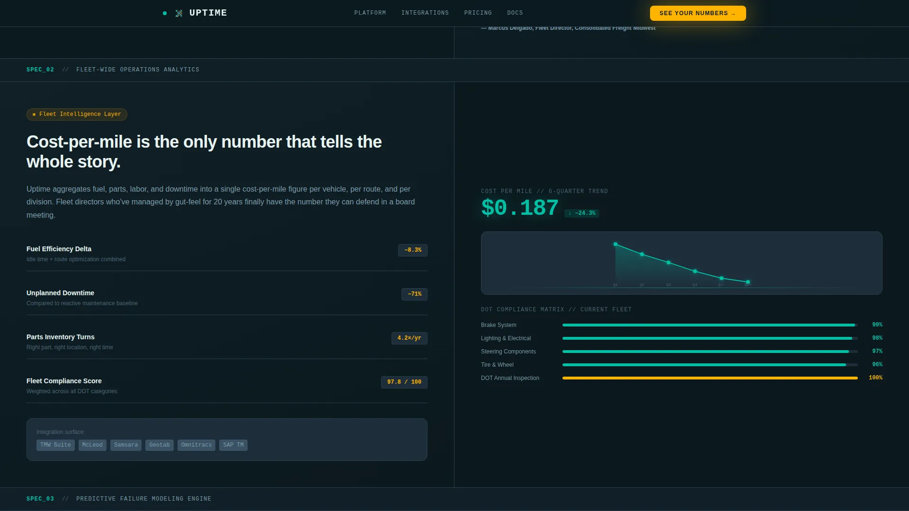Click the first (Q1) data point on chart
Screen dimensions: 909x511
(615, 244)
